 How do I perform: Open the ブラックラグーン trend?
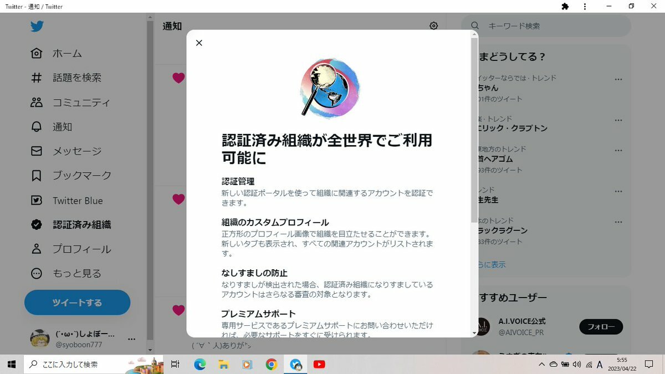pyautogui.click(x=503, y=230)
